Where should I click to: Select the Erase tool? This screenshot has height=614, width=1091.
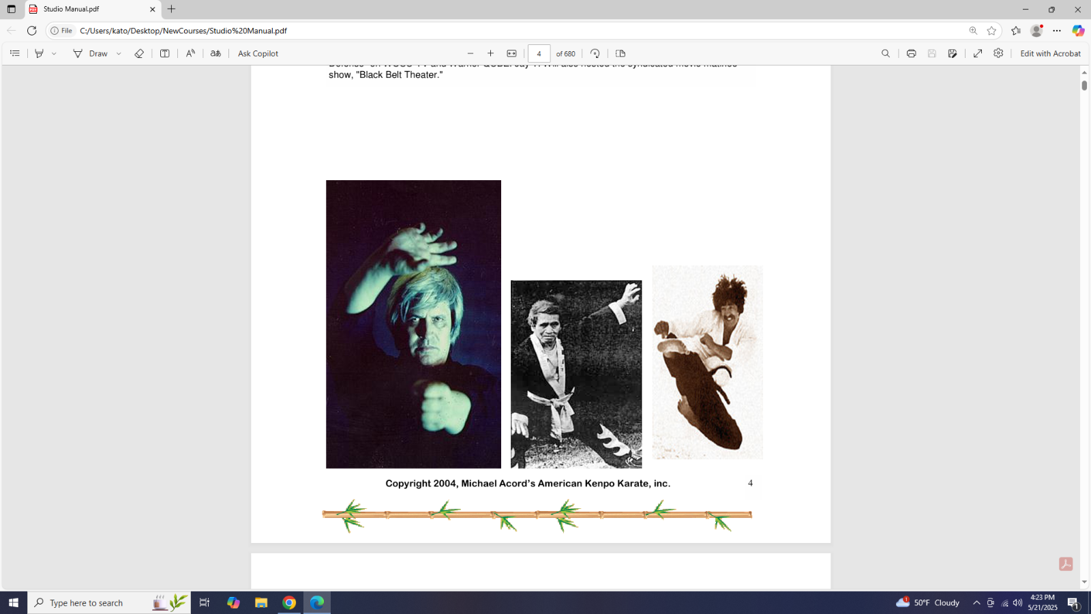(x=139, y=53)
